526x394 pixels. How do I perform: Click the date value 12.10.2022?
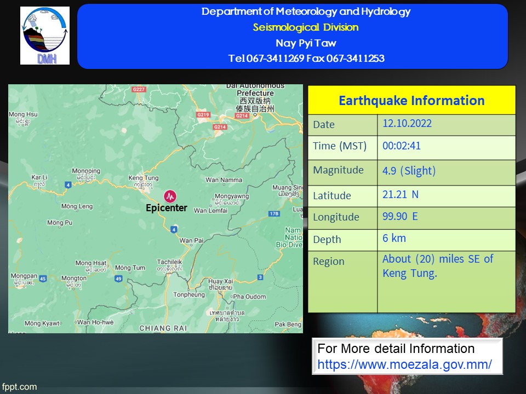407,123
